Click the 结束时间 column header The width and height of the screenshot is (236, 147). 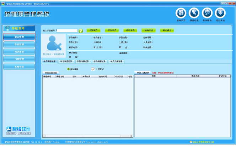point(106,77)
